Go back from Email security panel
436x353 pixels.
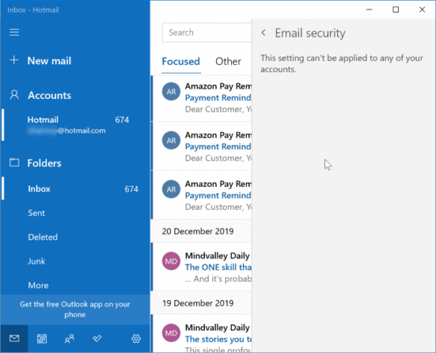pyautogui.click(x=264, y=33)
